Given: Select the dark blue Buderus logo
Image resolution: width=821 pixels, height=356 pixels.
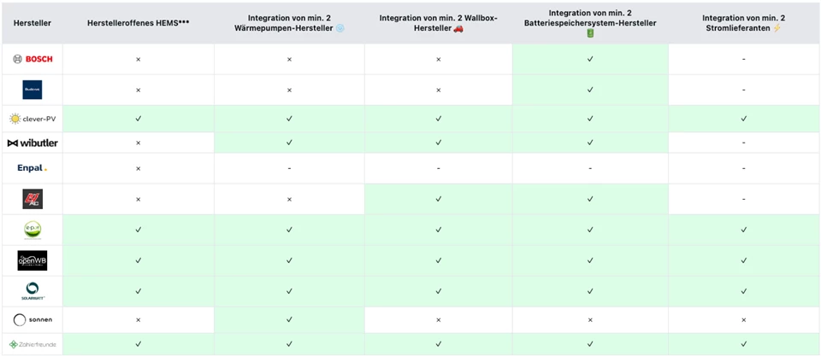Looking at the screenshot, I should tap(32, 90).
